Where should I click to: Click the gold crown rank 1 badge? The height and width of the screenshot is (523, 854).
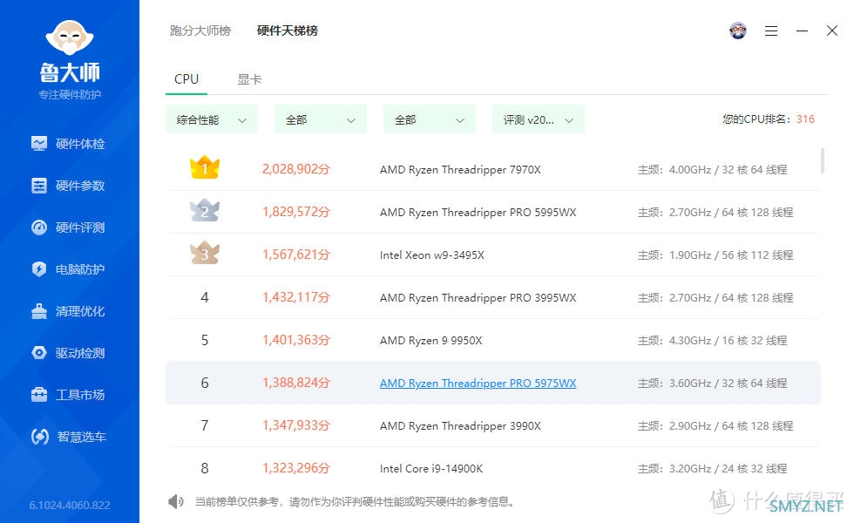coord(205,167)
